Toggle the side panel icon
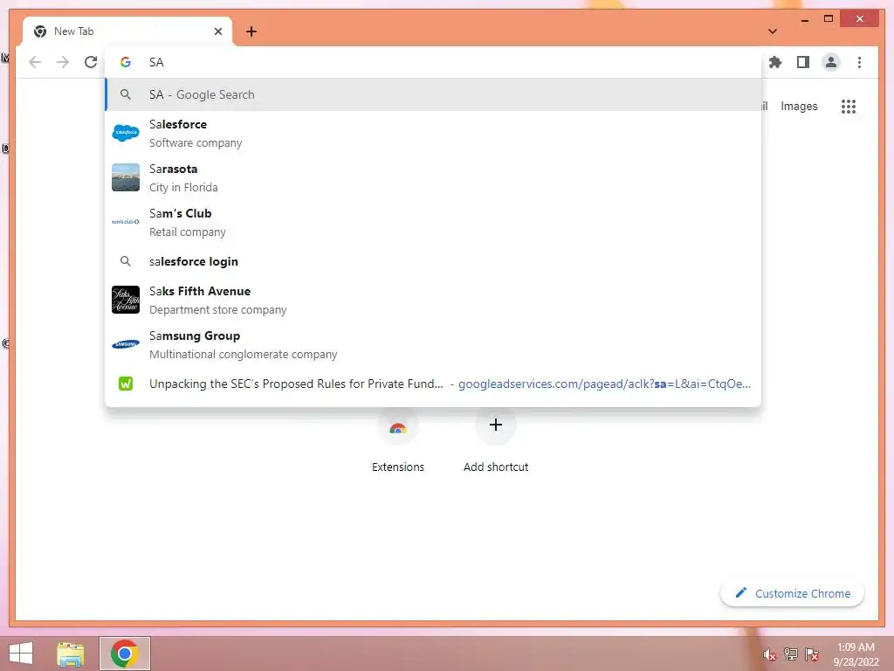894x671 pixels. click(803, 62)
